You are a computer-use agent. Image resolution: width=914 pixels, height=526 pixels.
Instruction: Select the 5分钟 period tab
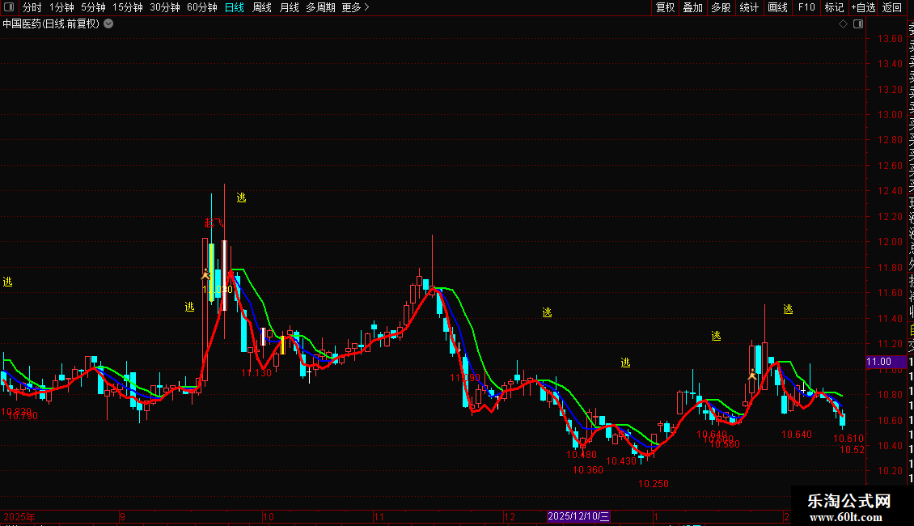pyautogui.click(x=93, y=7)
